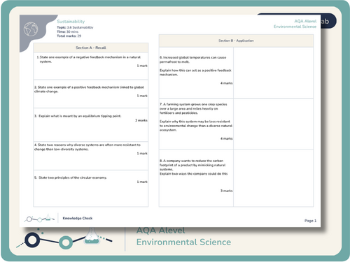Click question 1 about negative feedback mechanism
This screenshot has height=262, width=350.
(89, 59)
